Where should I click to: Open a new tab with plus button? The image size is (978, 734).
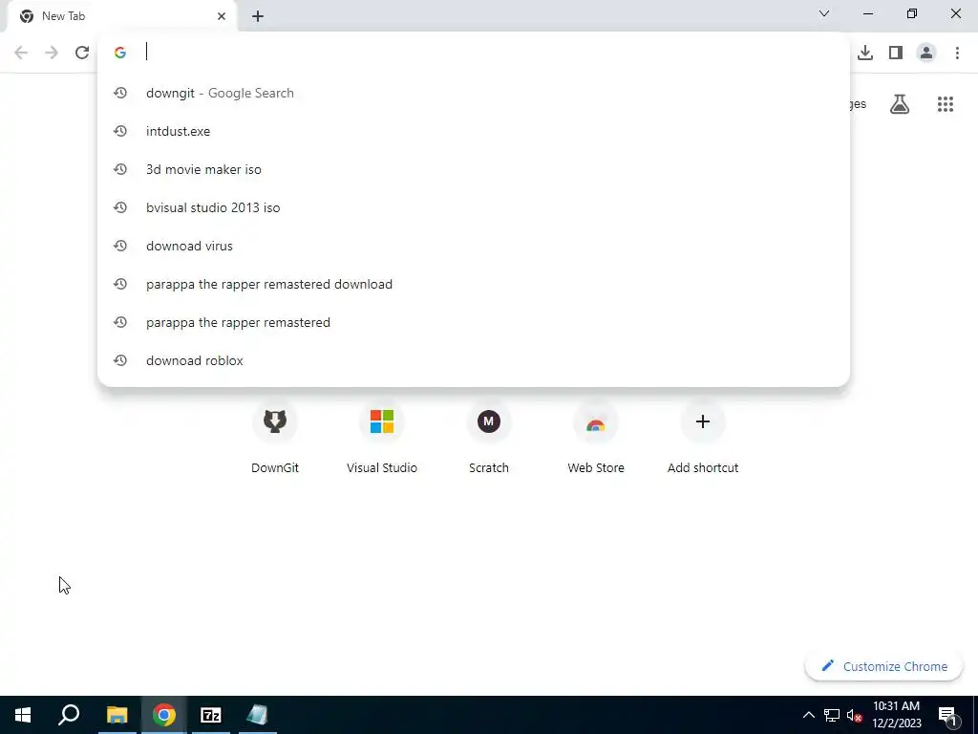point(258,16)
